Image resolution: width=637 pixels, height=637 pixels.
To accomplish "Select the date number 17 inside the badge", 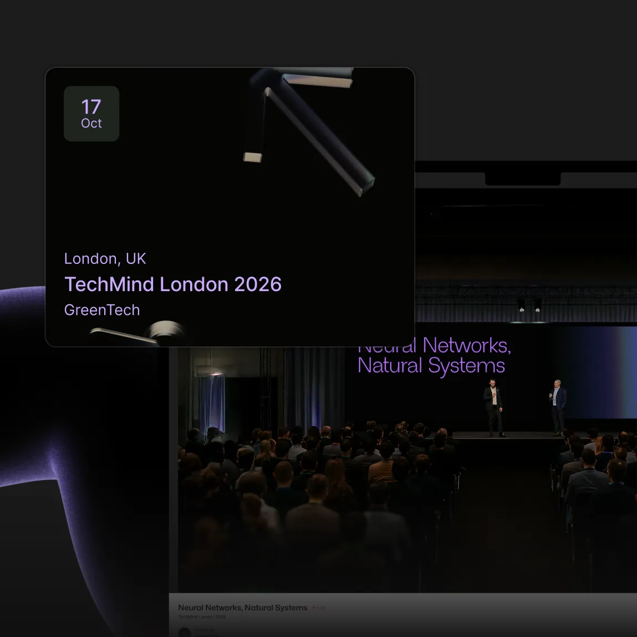I will [91, 107].
